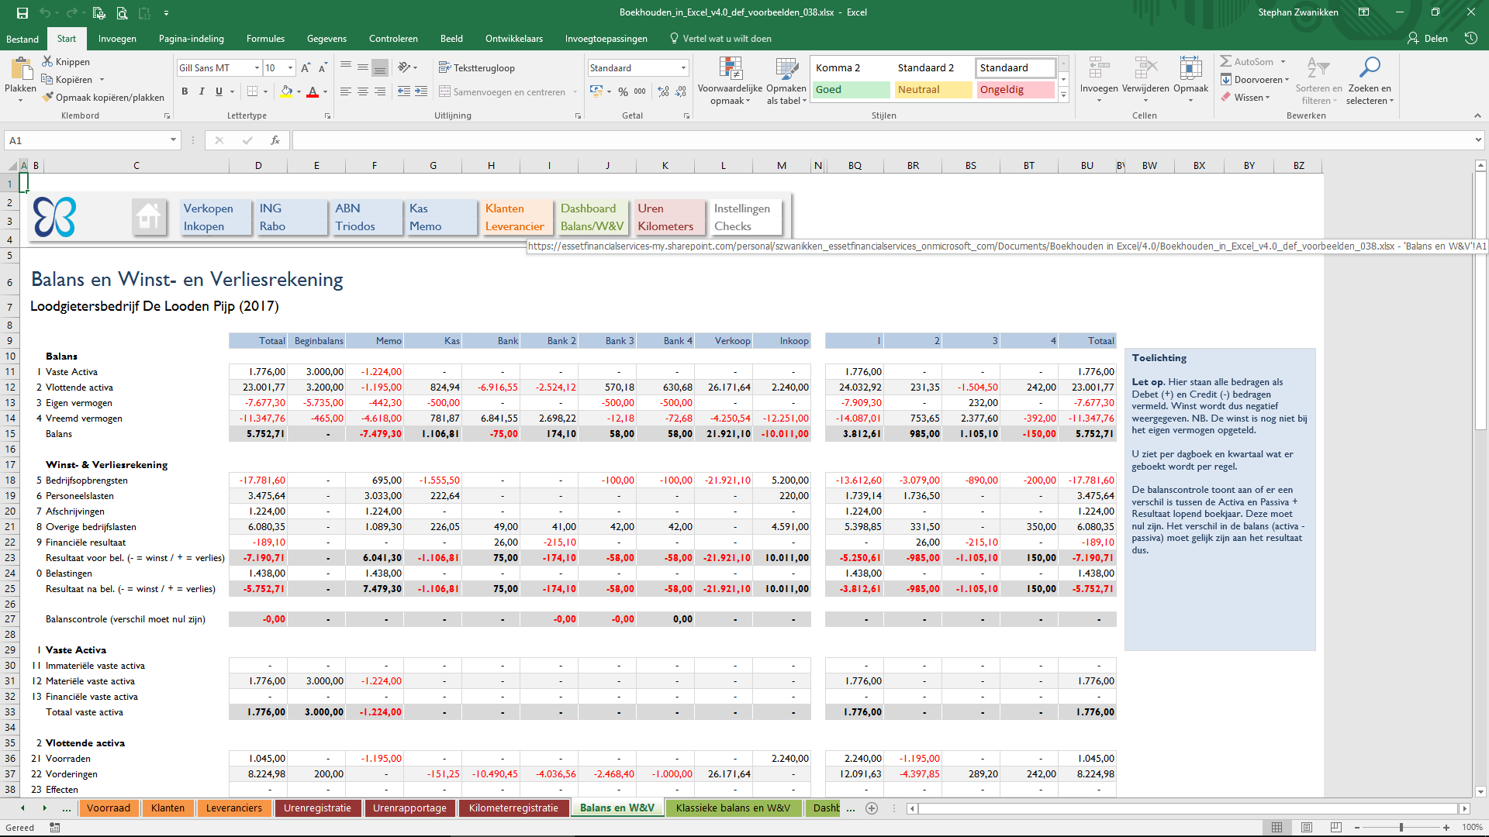Open the font name dropdown Gill Sans MT
Screen dimensions: 1489x837
(x=257, y=68)
